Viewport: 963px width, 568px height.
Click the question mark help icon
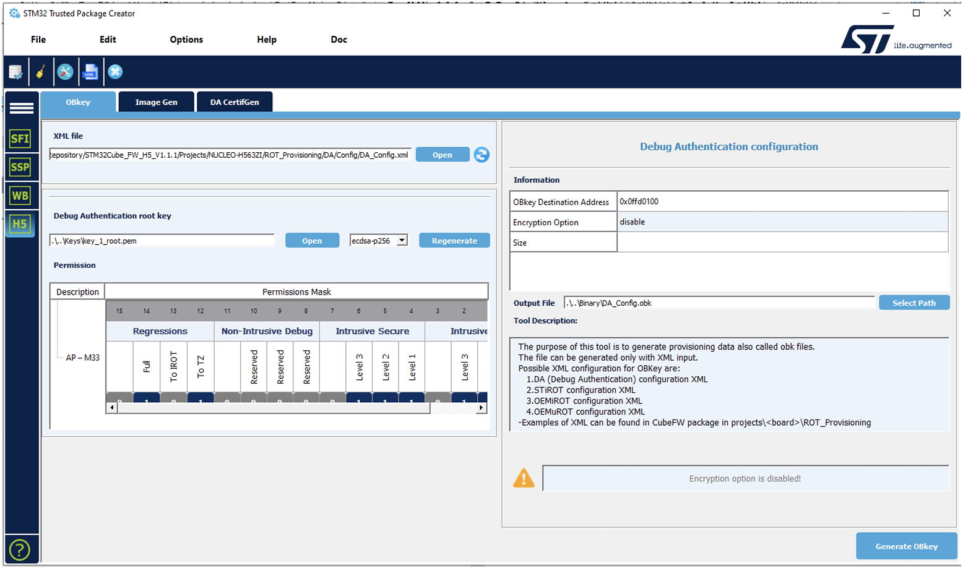(x=20, y=549)
